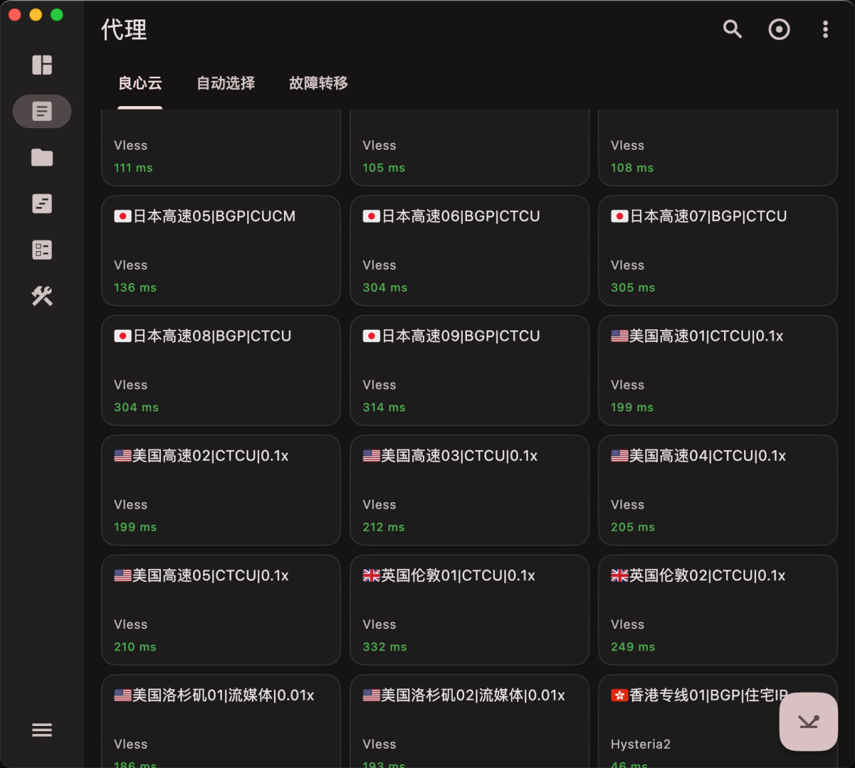Click the 136 ms latency value

(x=135, y=288)
